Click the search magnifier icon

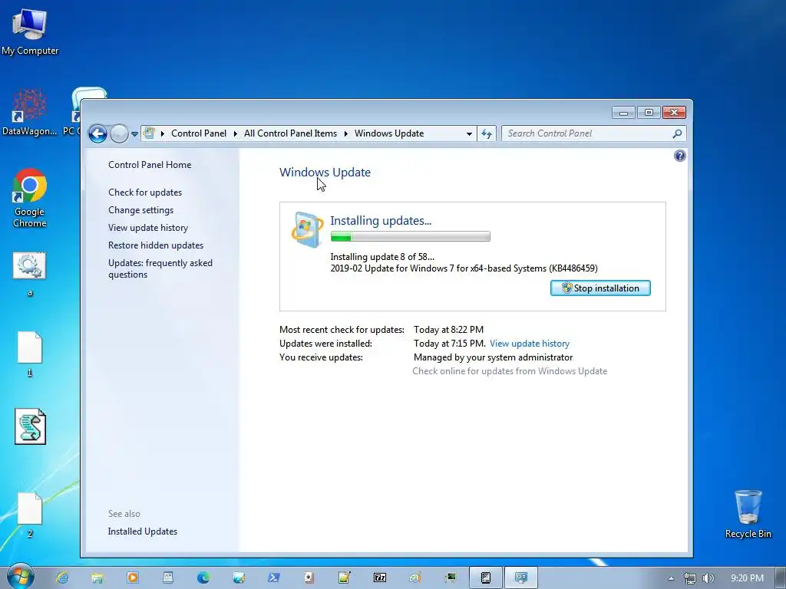[677, 133]
